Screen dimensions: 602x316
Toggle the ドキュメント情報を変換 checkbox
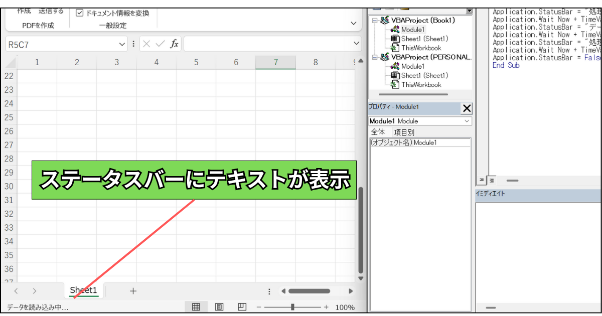click(79, 13)
